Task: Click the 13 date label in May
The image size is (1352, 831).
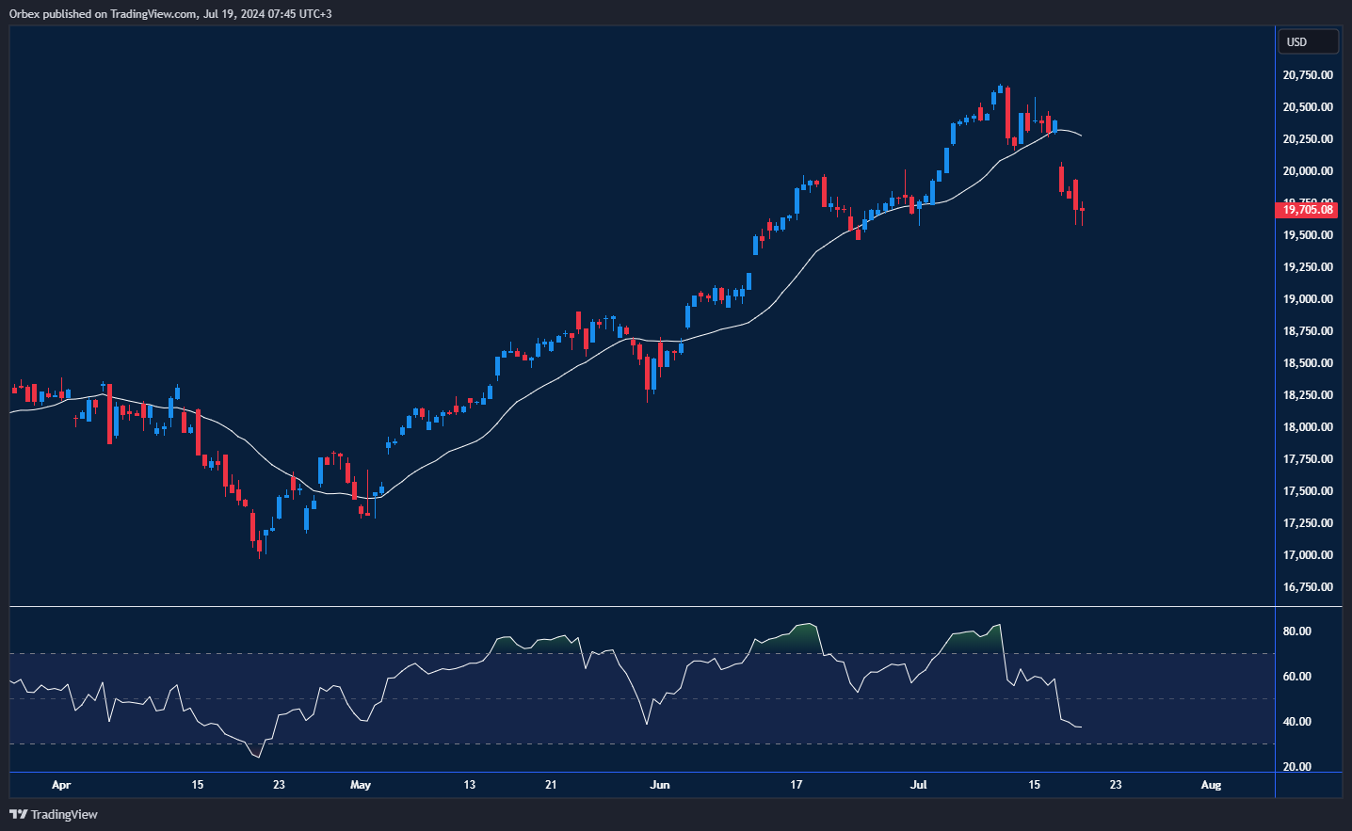Action: tap(470, 785)
